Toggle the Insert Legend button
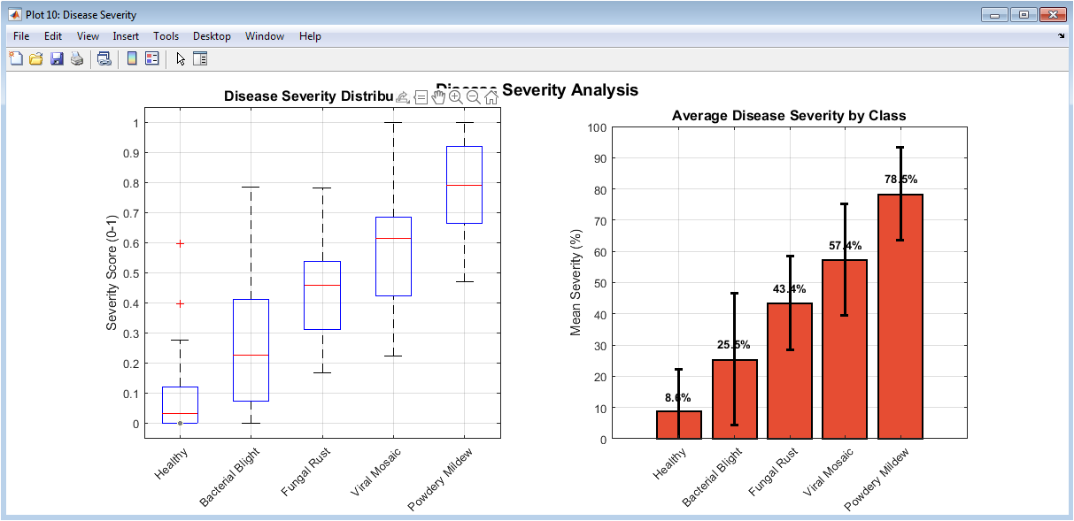The image size is (1074, 521). pyautogui.click(x=152, y=59)
